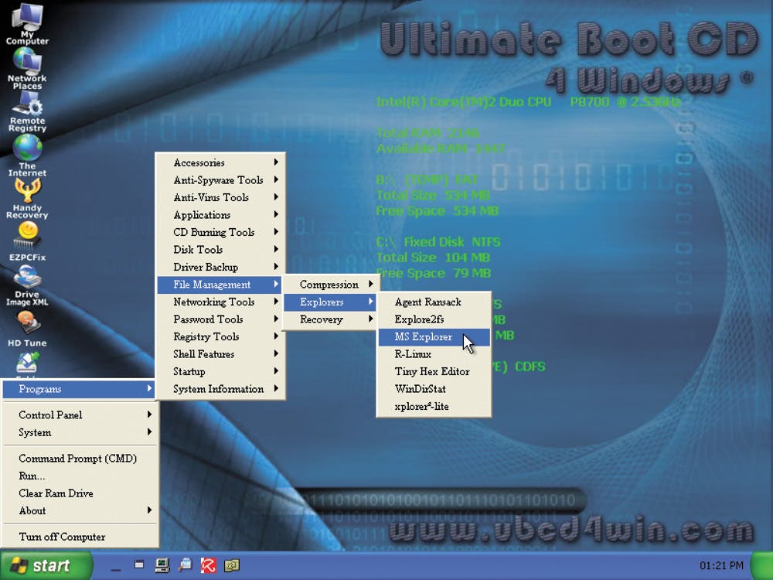Open the Driver Backup submenu

click(220, 268)
